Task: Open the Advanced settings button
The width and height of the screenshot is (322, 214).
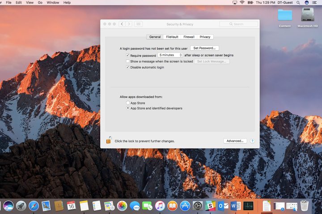Action: click(235, 141)
